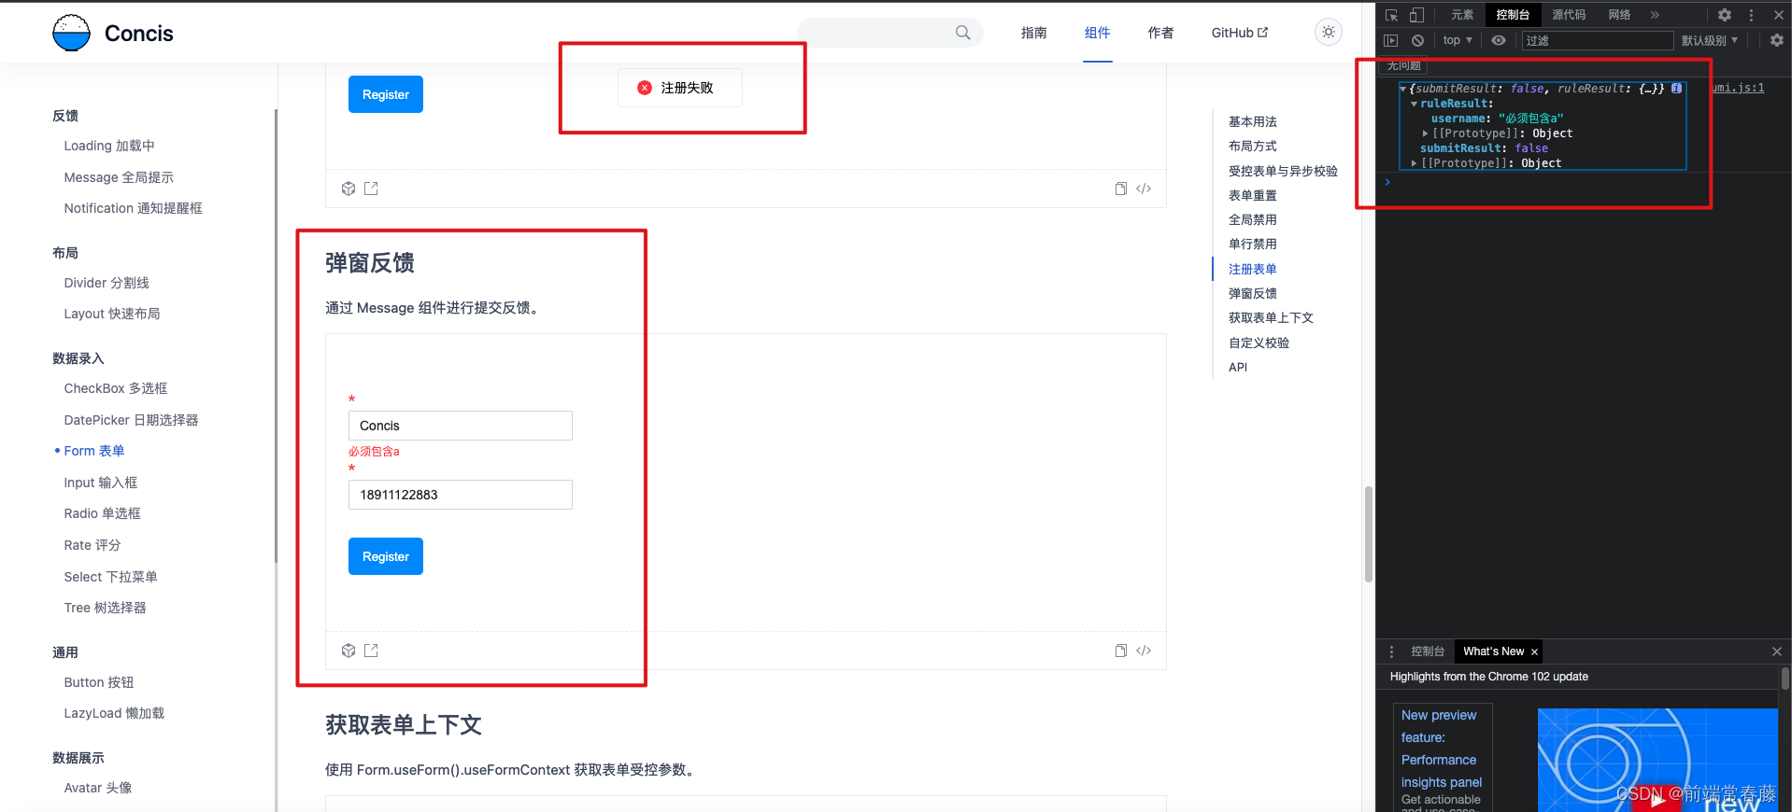Click the 过滤 console filter field
This screenshot has height=812, width=1792.
point(1598,40)
